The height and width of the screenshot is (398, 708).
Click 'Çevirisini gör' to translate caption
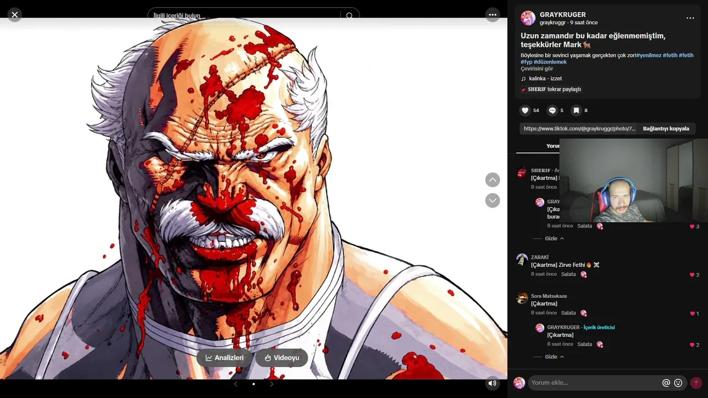537,69
